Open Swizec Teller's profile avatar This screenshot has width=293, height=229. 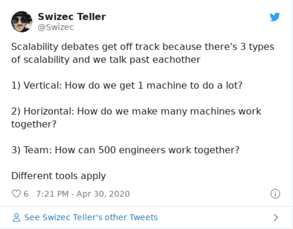click(22, 21)
